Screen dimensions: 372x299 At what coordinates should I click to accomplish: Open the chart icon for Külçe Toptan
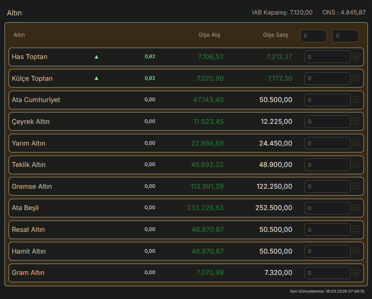point(357,78)
